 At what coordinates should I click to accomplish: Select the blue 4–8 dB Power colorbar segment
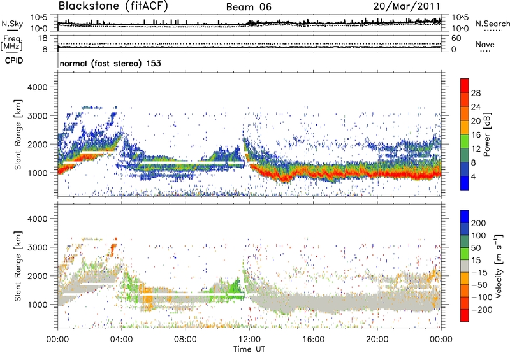pyautogui.click(x=465, y=169)
